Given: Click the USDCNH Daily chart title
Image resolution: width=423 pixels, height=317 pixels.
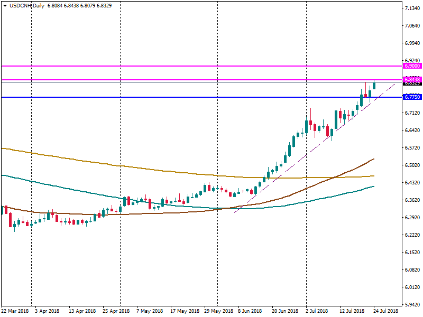Looking at the screenshot, I should 27,5.
